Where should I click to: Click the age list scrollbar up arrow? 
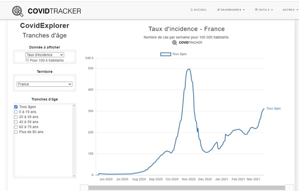pyautogui.click(x=74, y=106)
